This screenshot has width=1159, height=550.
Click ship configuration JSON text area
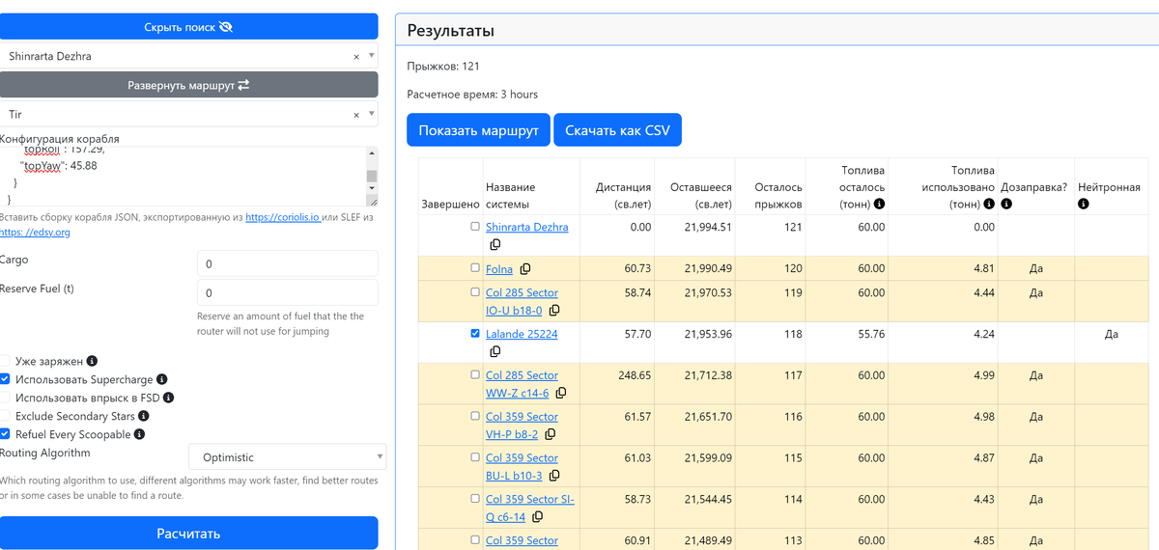coord(183,176)
